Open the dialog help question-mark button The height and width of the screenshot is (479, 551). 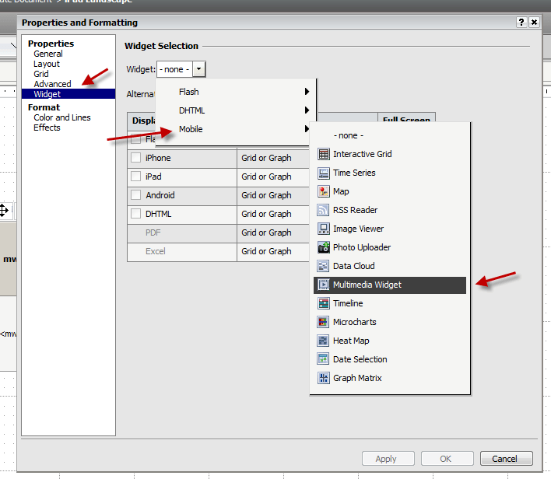[x=521, y=23]
